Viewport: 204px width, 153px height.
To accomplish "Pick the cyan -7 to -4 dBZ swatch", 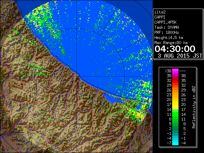I will coord(175,143).
